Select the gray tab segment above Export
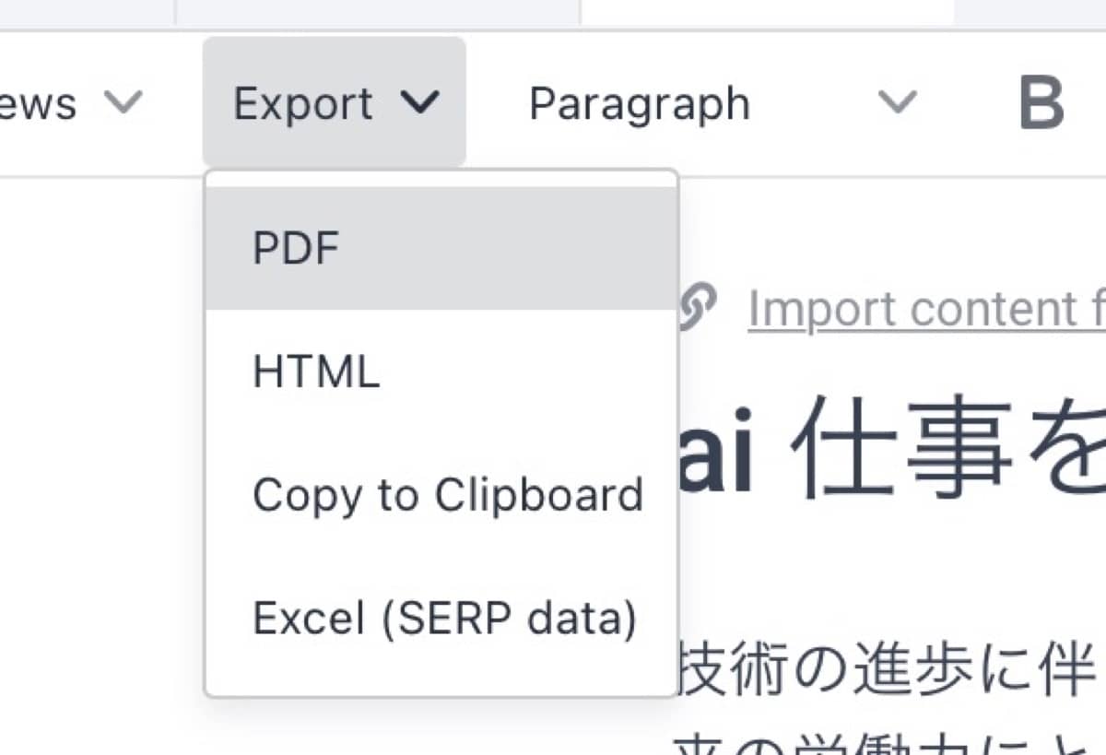This screenshot has height=755, width=1106. pyautogui.click(x=376, y=12)
